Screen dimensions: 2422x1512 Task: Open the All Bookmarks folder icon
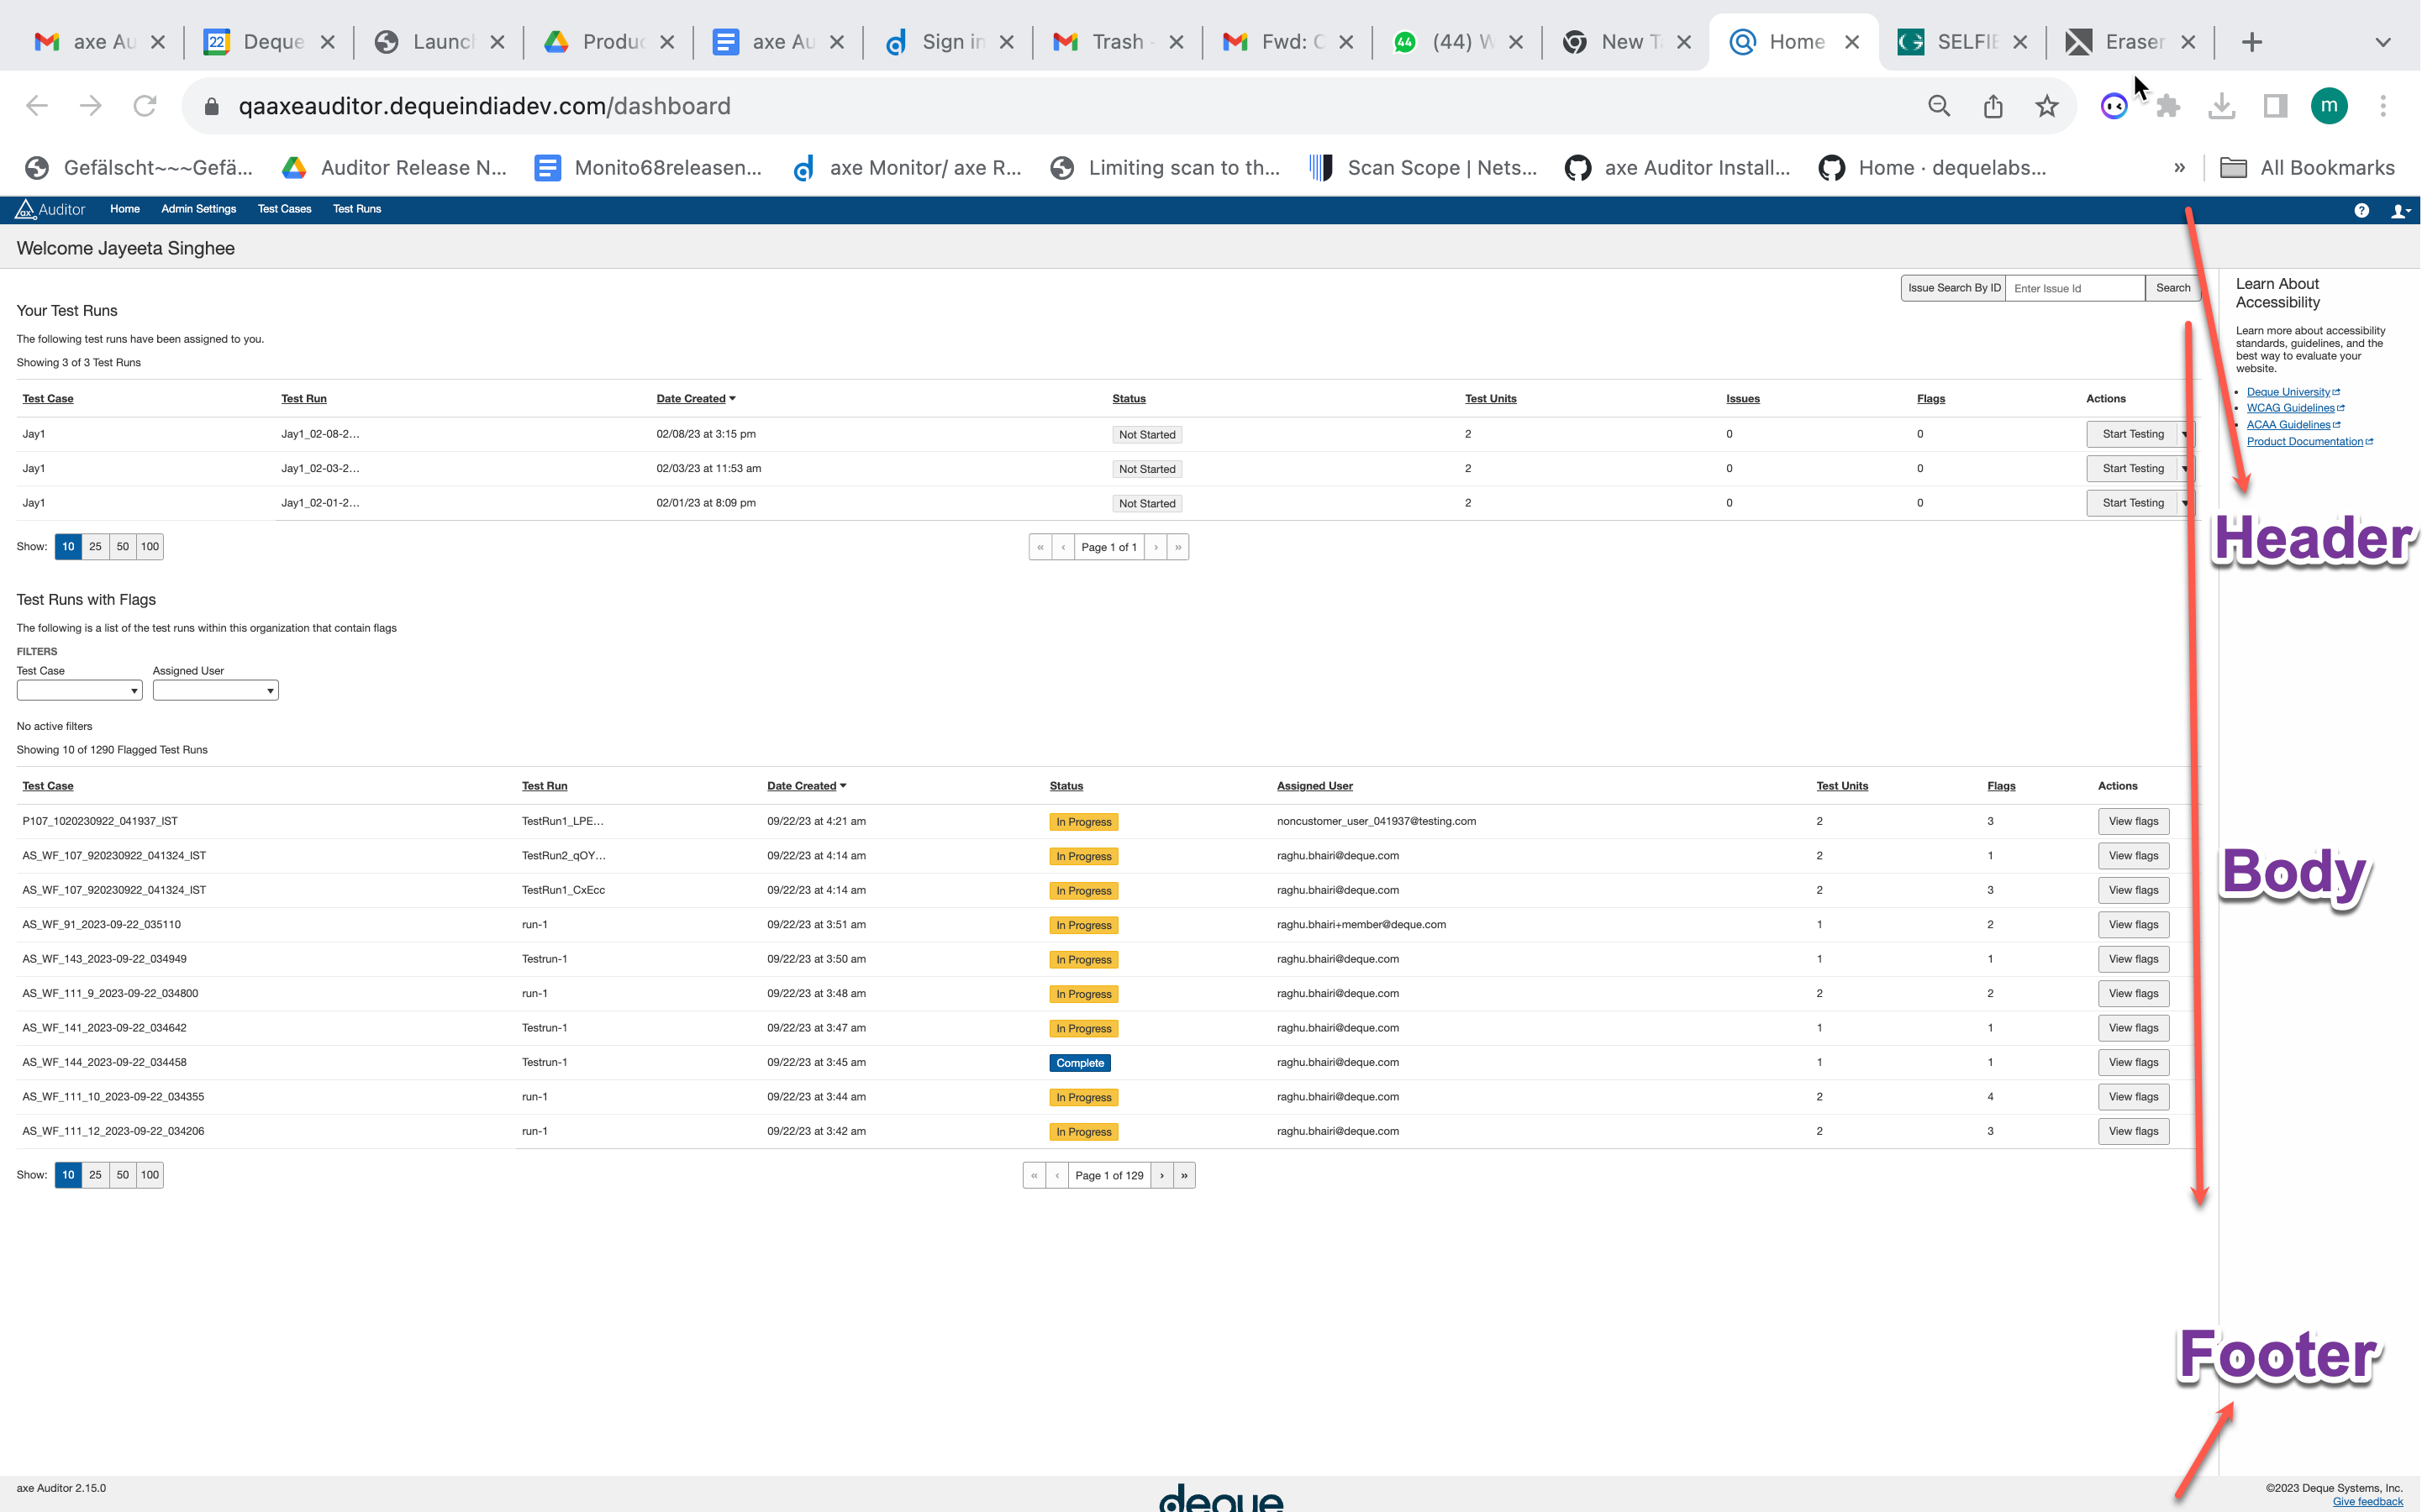2233,167
